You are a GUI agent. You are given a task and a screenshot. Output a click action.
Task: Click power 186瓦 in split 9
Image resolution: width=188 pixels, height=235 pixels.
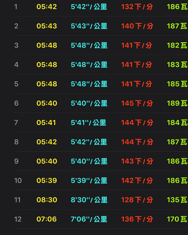click(177, 161)
